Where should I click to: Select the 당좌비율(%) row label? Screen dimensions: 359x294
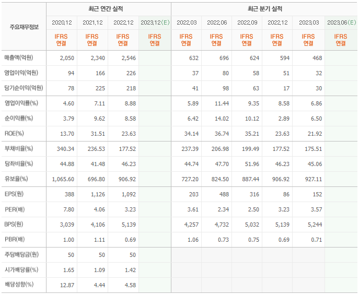pos(19,163)
